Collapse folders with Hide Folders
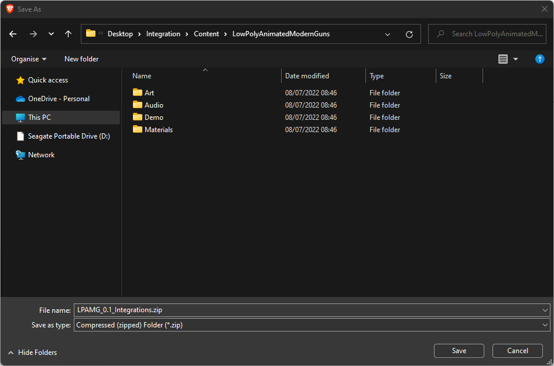Screen dimensions: 554x366 point(32,353)
